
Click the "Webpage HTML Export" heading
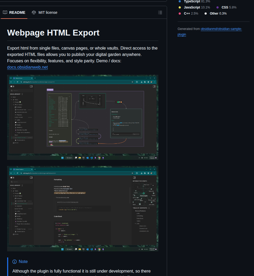53,33
